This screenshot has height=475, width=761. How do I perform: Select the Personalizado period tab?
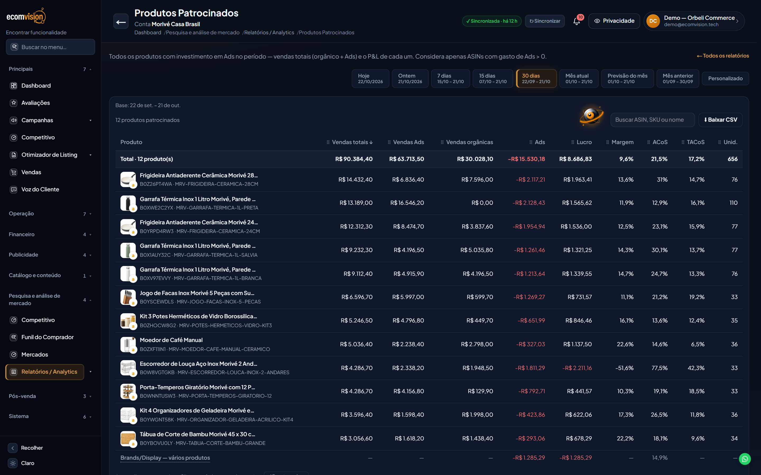pyautogui.click(x=725, y=79)
